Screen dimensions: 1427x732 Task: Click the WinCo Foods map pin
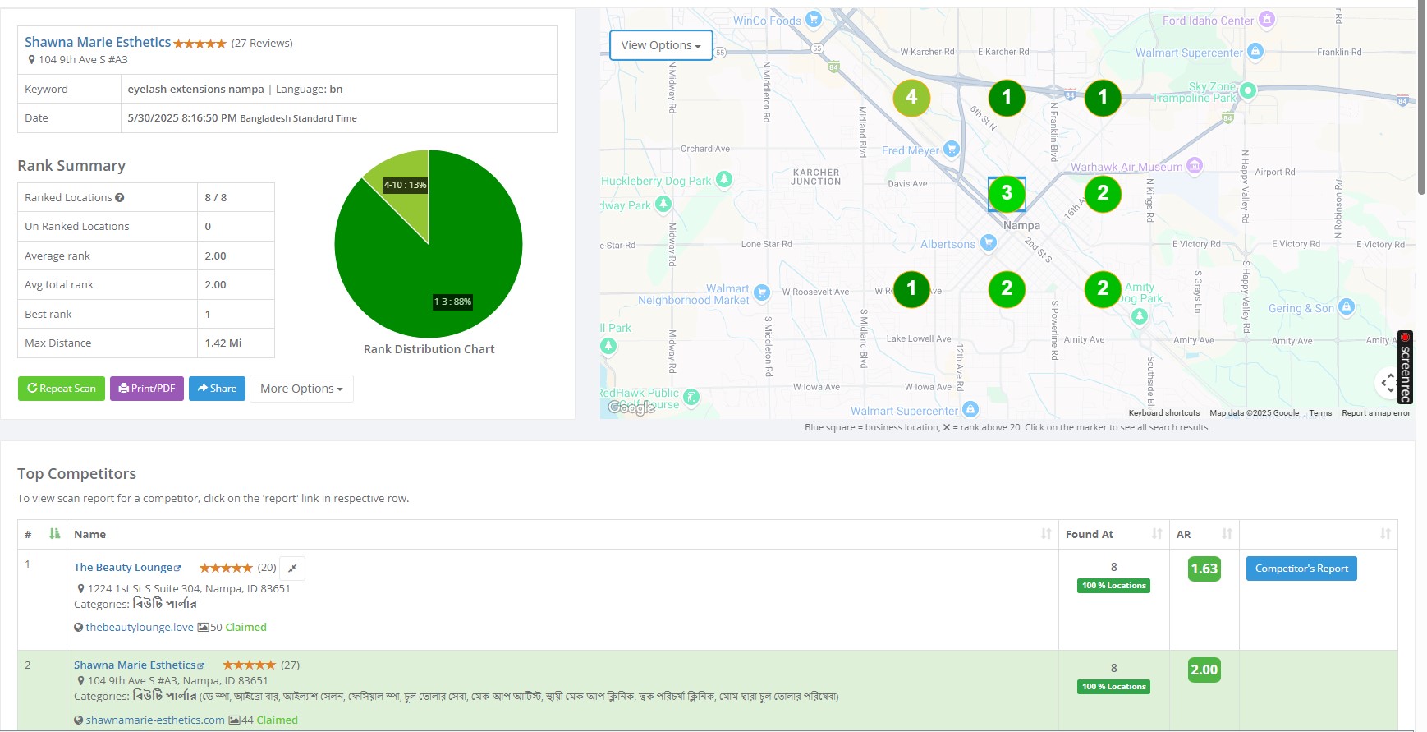(814, 18)
